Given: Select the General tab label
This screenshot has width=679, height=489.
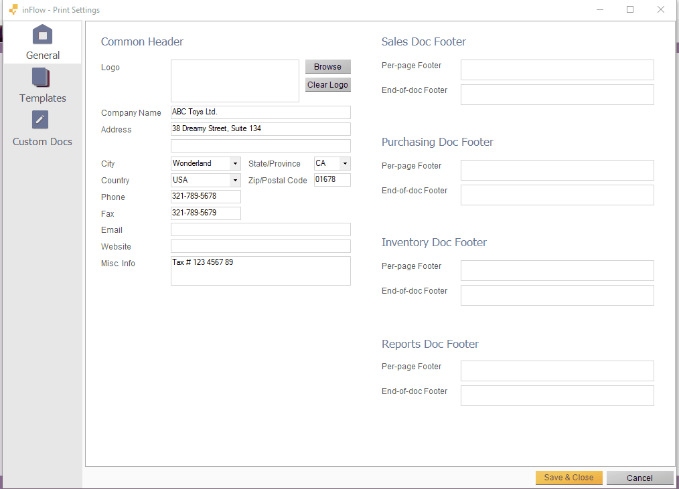Looking at the screenshot, I should pos(43,56).
